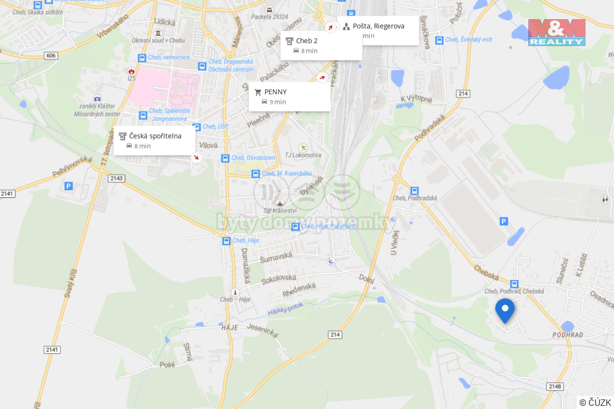Click the Okresní soud v Chebu courthouse icon

pyautogui.click(x=158, y=33)
